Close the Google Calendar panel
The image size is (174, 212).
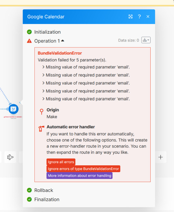[148, 16]
